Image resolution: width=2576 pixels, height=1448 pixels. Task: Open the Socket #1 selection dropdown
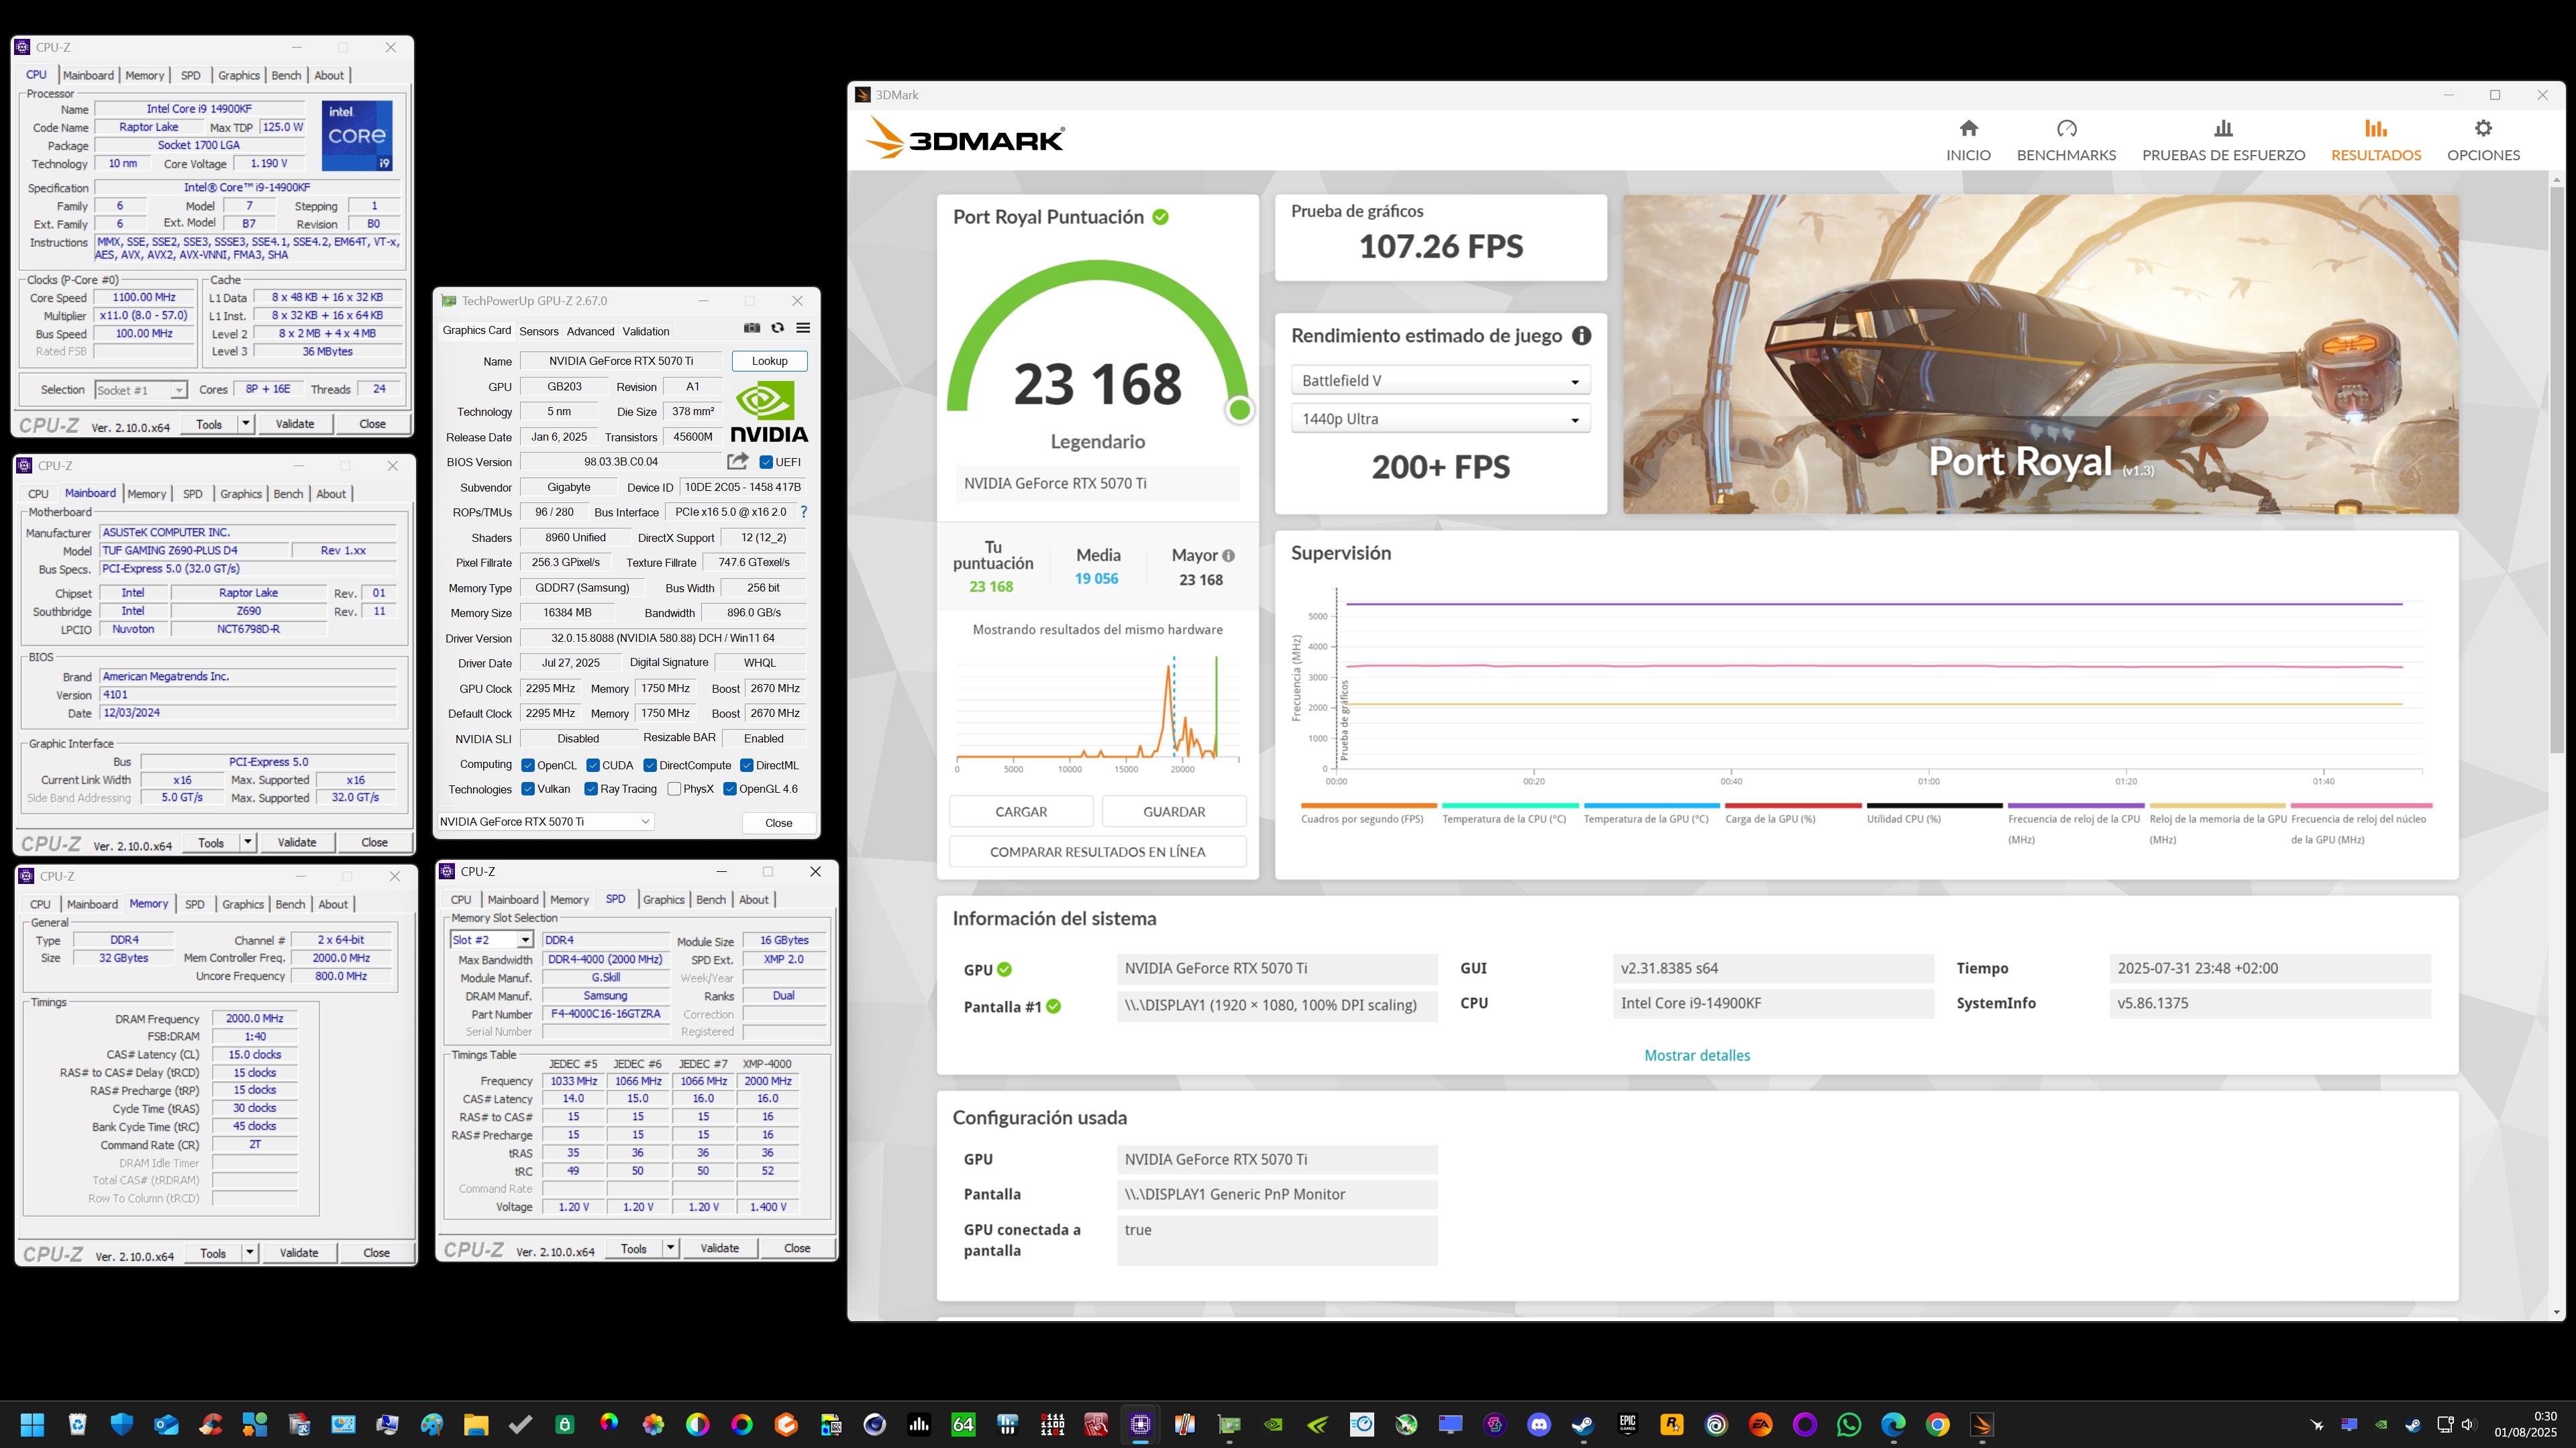[140, 390]
